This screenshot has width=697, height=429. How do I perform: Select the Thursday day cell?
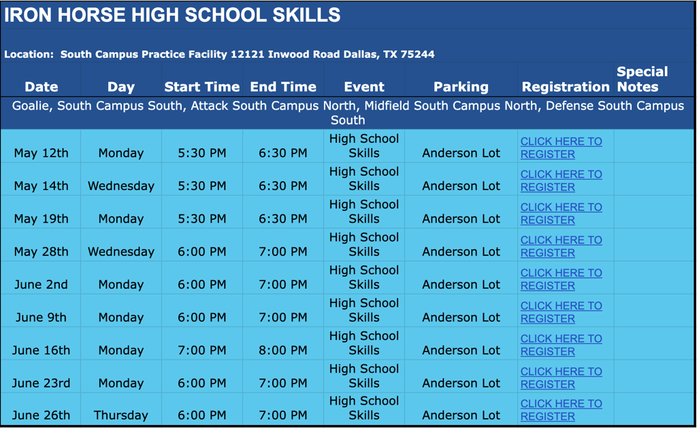coord(120,415)
